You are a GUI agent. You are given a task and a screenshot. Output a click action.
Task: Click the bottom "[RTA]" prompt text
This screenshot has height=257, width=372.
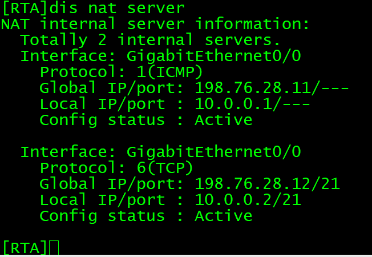[25, 248]
